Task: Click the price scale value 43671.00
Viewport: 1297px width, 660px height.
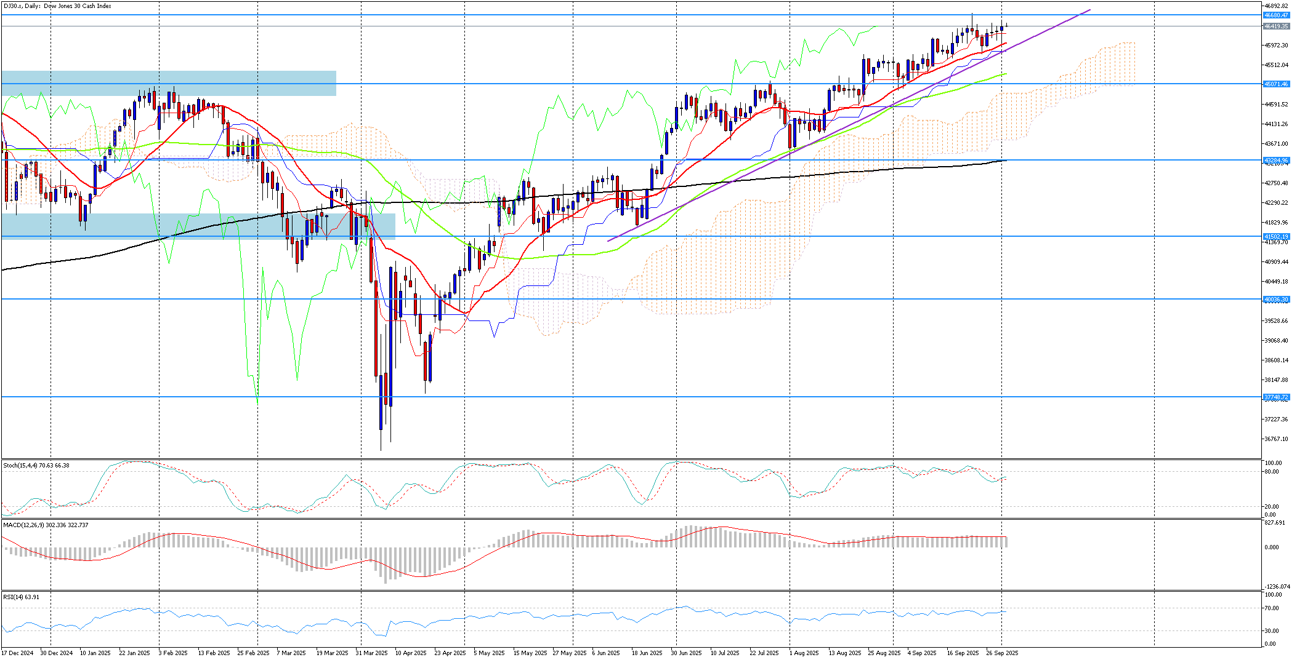Action: click(1276, 144)
